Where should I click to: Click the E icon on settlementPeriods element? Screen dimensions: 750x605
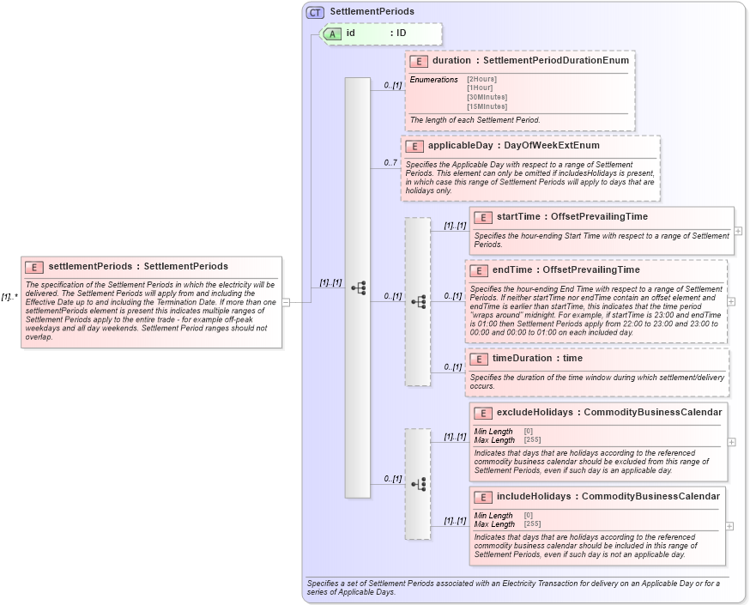tap(33, 266)
